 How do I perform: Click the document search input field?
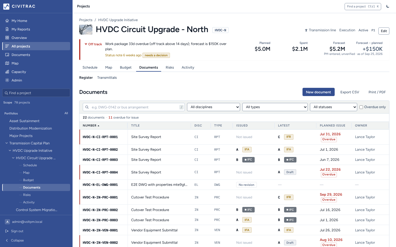tap(134, 107)
